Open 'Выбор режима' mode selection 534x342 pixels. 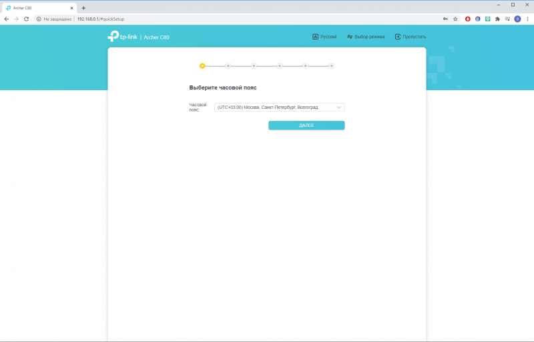pos(366,37)
